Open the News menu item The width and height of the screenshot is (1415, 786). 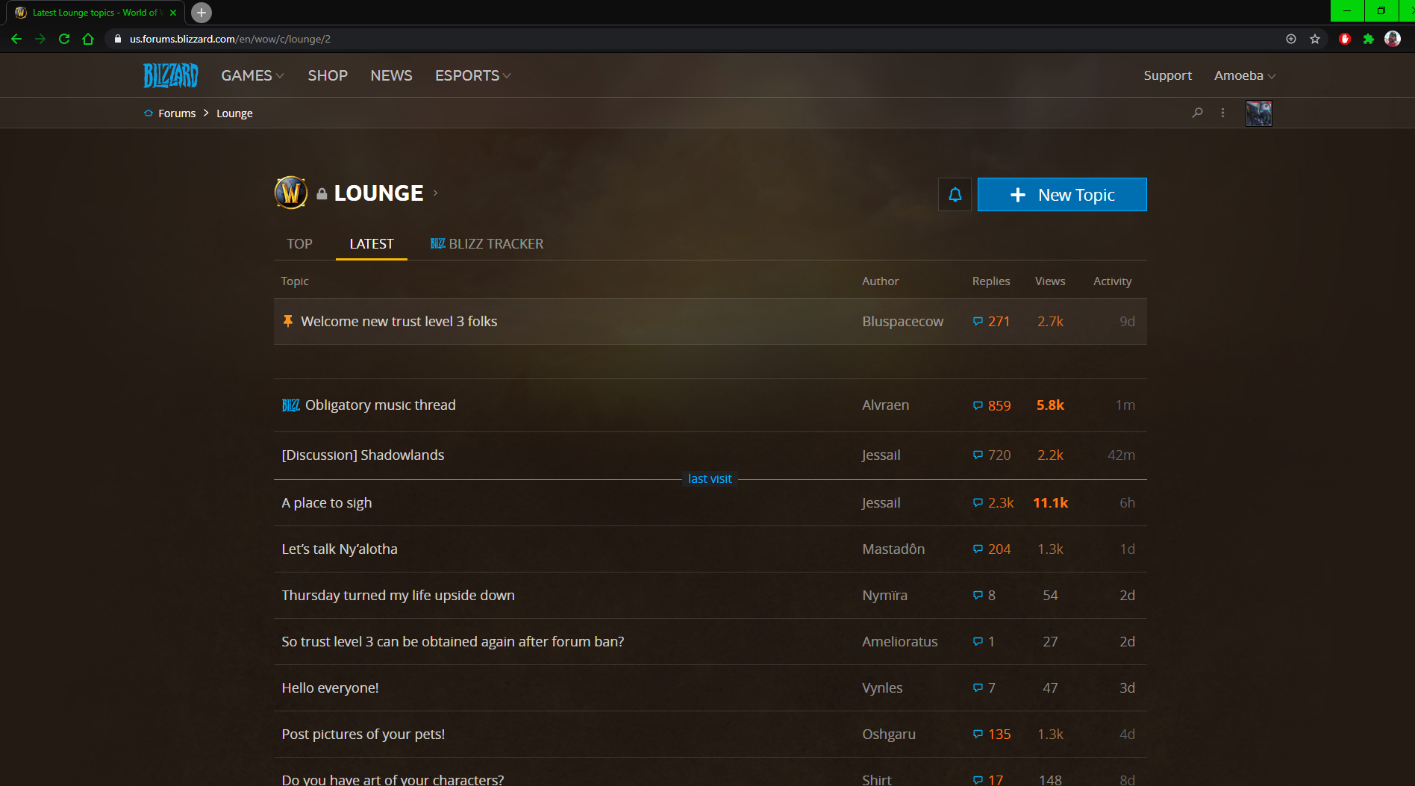coord(391,75)
